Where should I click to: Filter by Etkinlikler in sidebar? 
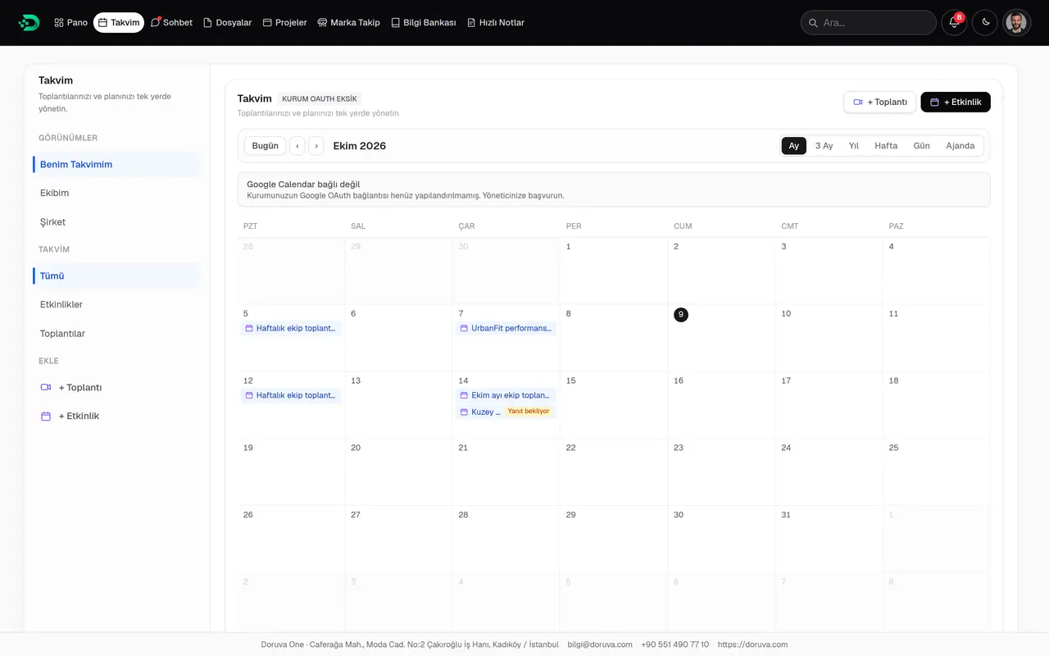point(116,304)
